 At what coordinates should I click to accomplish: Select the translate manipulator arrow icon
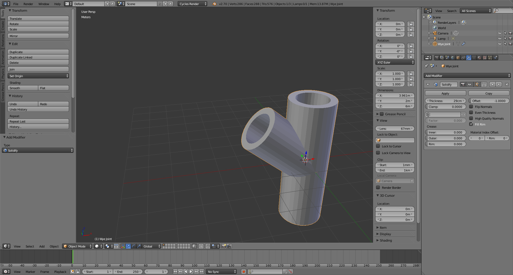(x=128, y=246)
